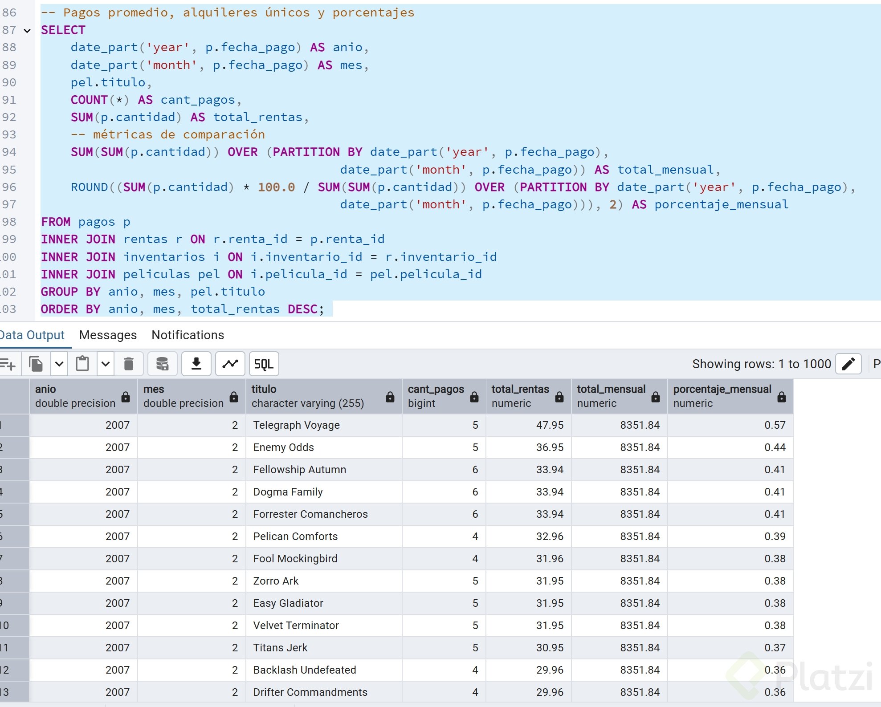Image resolution: width=881 pixels, height=707 pixels.
Task: Click the pencil edit icon near row count
Action: [x=848, y=364]
